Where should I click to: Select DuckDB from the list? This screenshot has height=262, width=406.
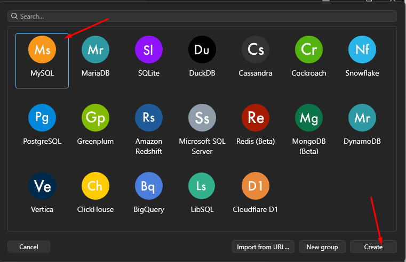tap(202, 50)
